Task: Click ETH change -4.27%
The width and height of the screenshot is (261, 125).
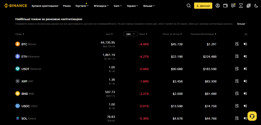Action: point(144,57)
